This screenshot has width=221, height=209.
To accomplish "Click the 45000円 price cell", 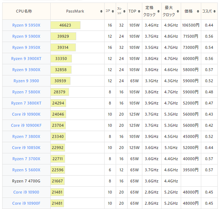I will 191,136.
